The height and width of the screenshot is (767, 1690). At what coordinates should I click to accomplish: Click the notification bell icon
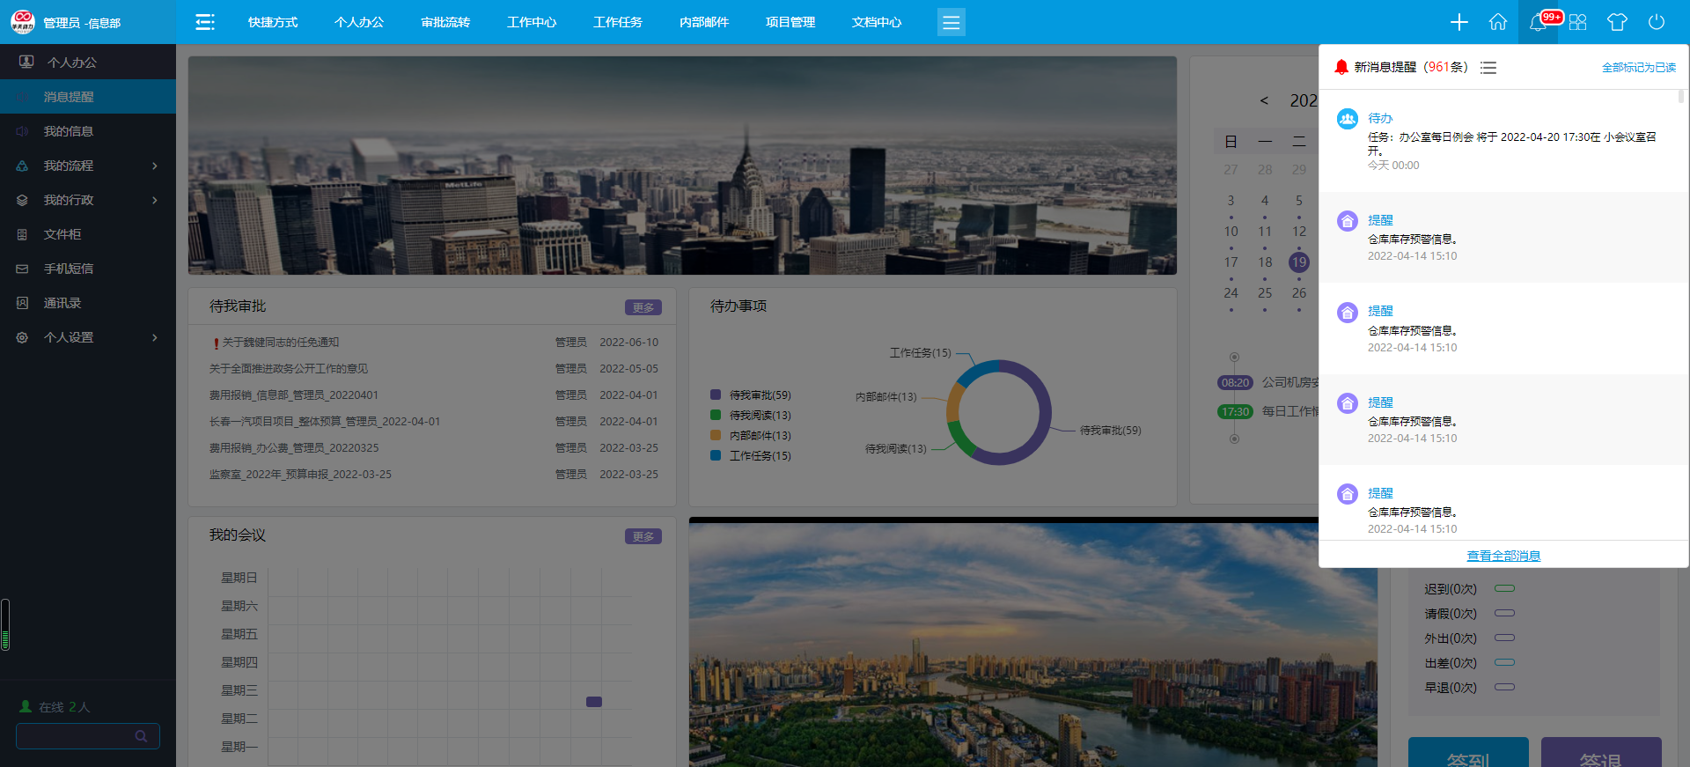1538,23
